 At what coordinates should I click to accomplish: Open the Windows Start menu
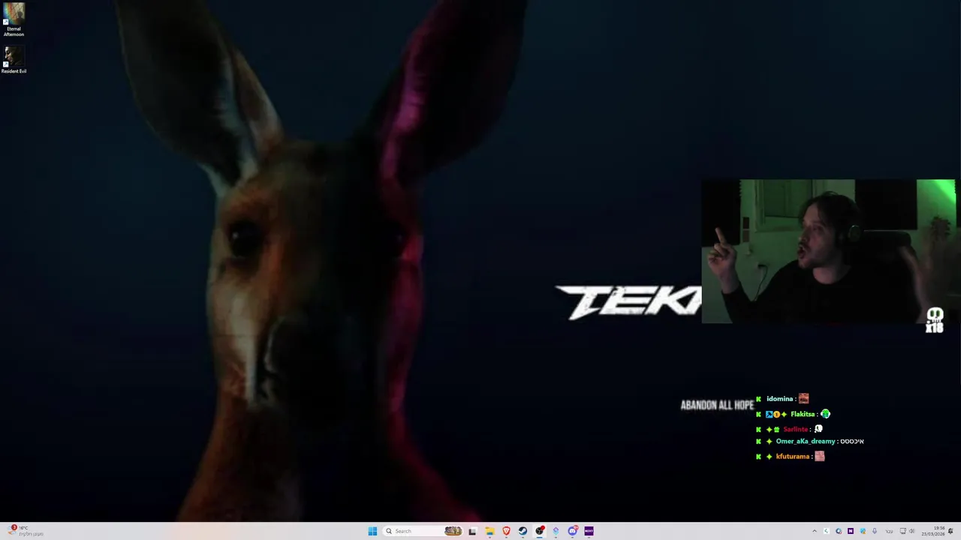pos(372,531)
